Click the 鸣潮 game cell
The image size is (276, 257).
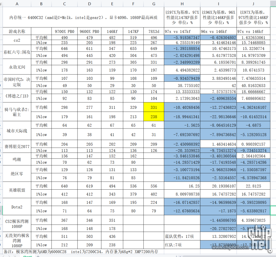[x=17, y=159]
